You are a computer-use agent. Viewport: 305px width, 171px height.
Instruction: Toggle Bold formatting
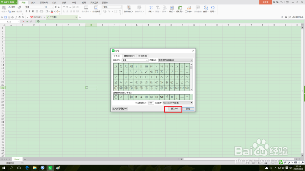click(27, 12)
